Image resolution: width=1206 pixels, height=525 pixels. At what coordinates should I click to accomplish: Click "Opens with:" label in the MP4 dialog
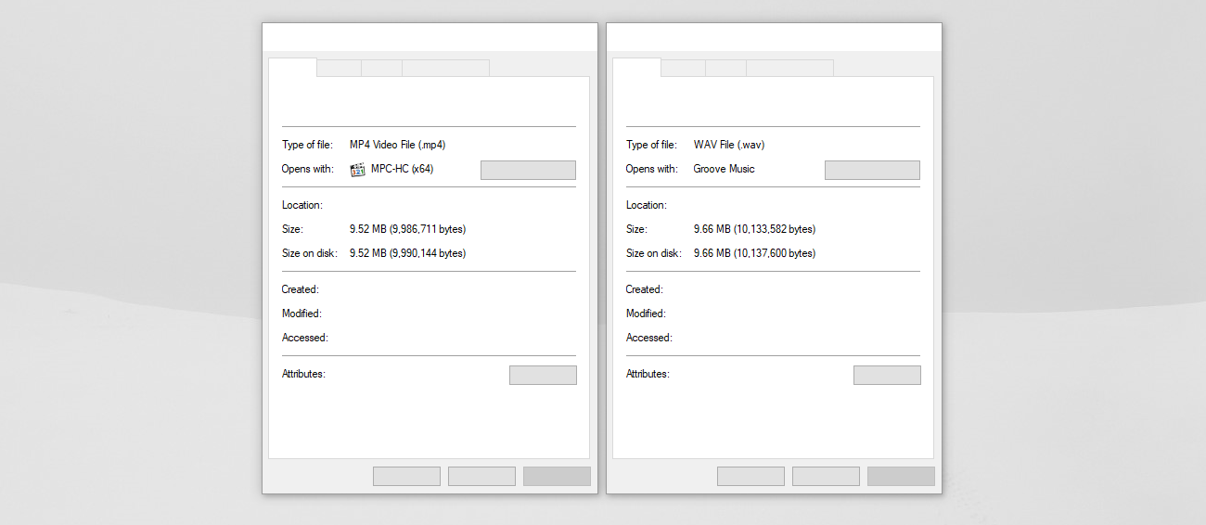[308, 169]
